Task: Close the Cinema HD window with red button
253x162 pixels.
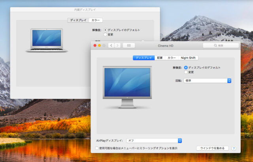Action: pos(95,46)
